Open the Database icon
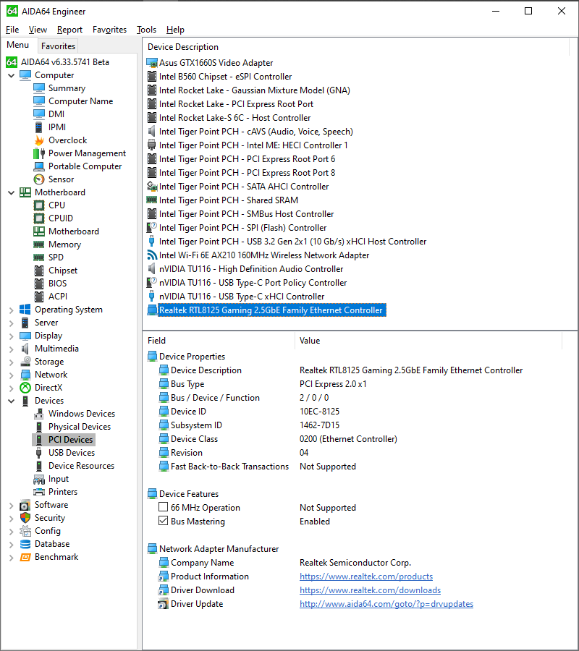 point(25,544)
